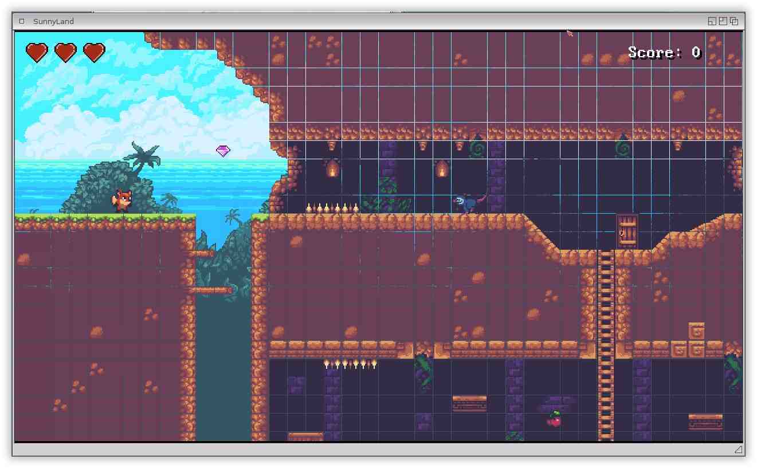
Task: Select the orange fox player character
Action: (x=121, y=200)
